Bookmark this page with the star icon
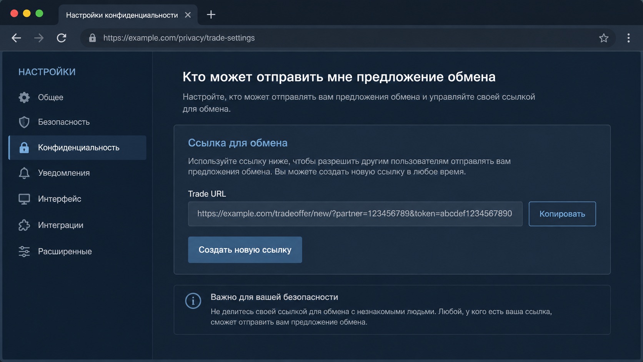The width and height of the screenshot is (643, 362). (604, 38)
